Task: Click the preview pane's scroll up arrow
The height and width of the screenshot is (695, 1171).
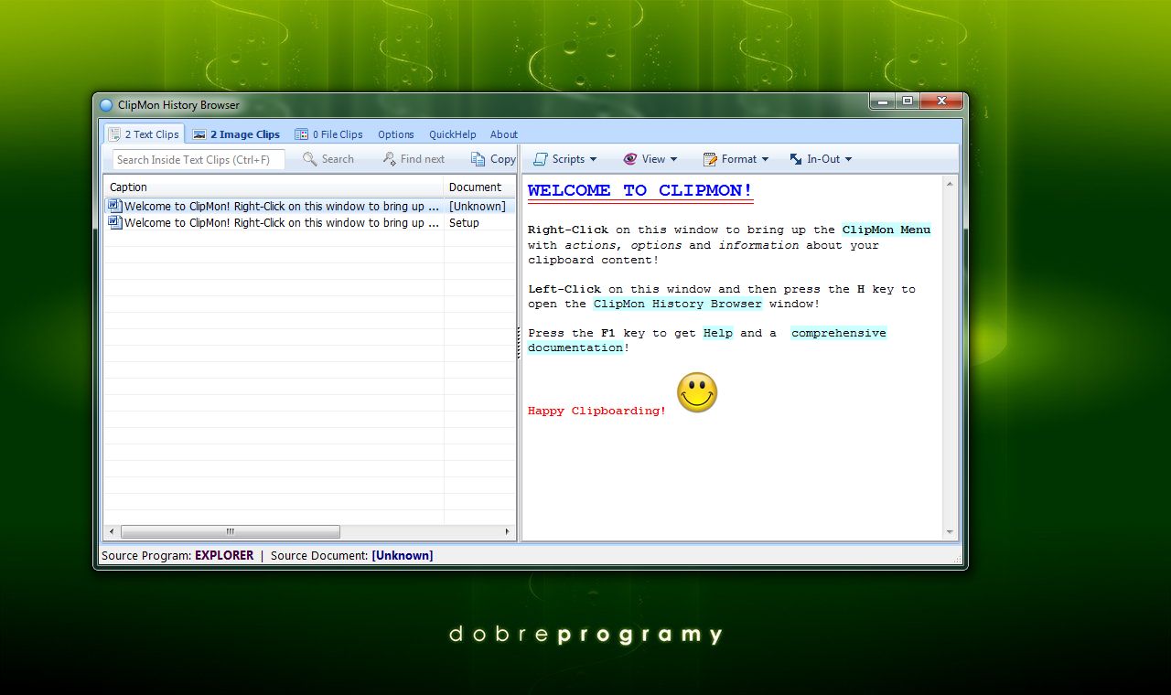Action: 950,184
